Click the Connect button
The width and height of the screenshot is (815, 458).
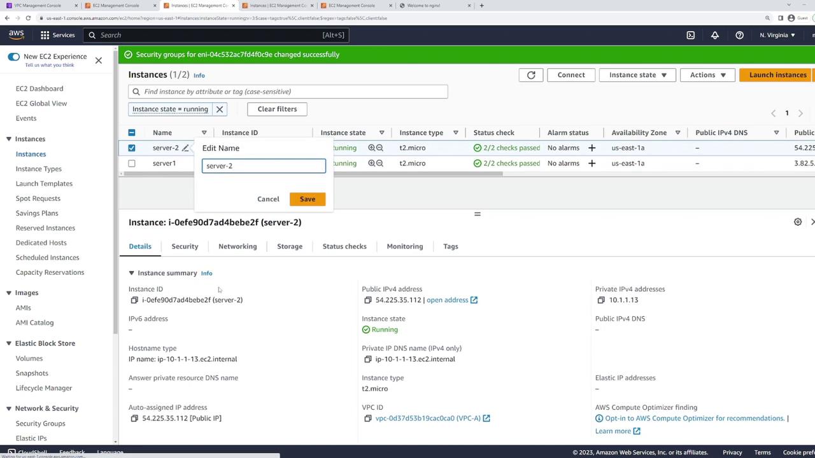[x=571, y=75]
